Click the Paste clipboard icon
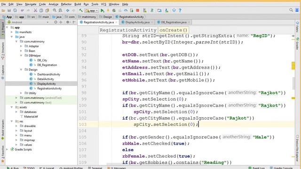Screen dimensions: 301x169 coord(47,10)
